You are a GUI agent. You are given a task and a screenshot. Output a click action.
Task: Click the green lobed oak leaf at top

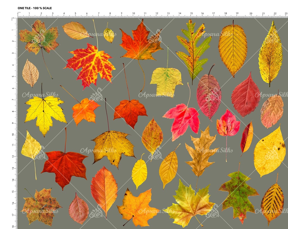(193, 50)
